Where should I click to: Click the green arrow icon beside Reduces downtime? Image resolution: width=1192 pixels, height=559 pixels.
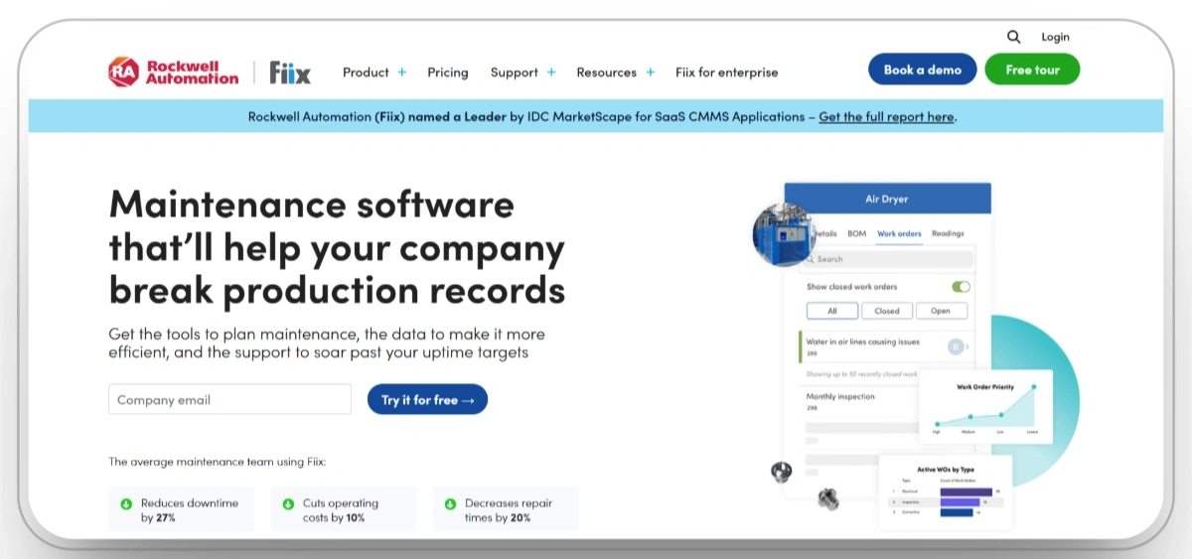[126, 503]
